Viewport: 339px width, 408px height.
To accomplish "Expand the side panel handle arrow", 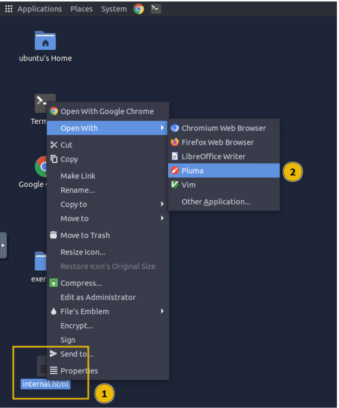I will coord(3,246).
